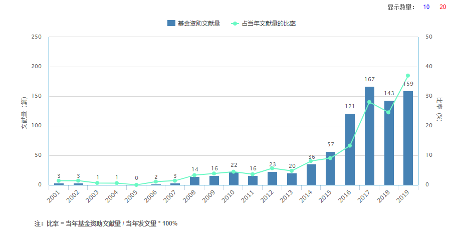
Task: Select the 2009 bar above the 2009 axis label
Action: click(214, 180)
